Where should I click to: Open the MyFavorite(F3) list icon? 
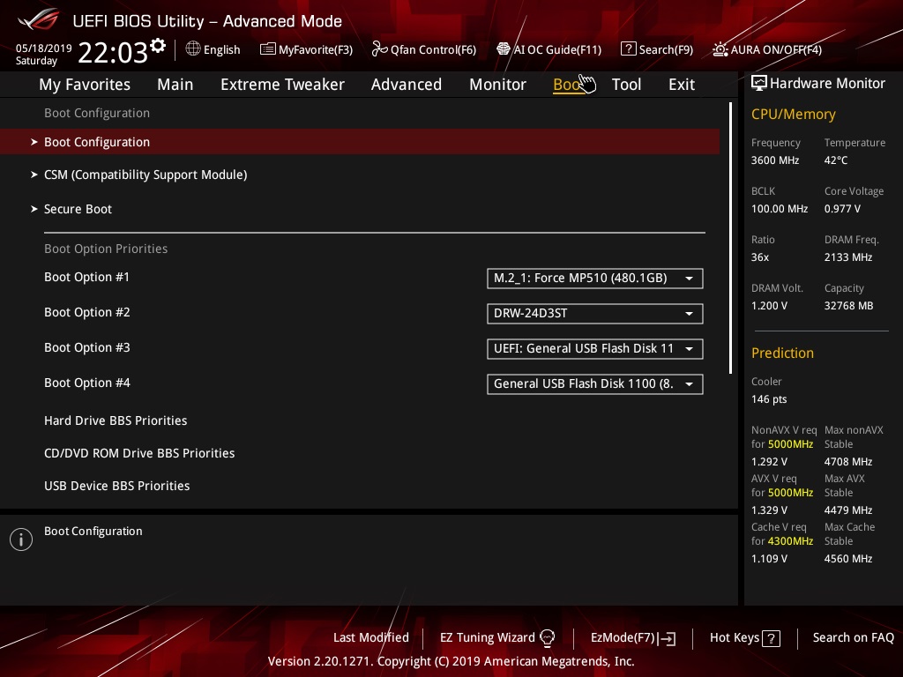pyautogui.click(x=268, y=49)
